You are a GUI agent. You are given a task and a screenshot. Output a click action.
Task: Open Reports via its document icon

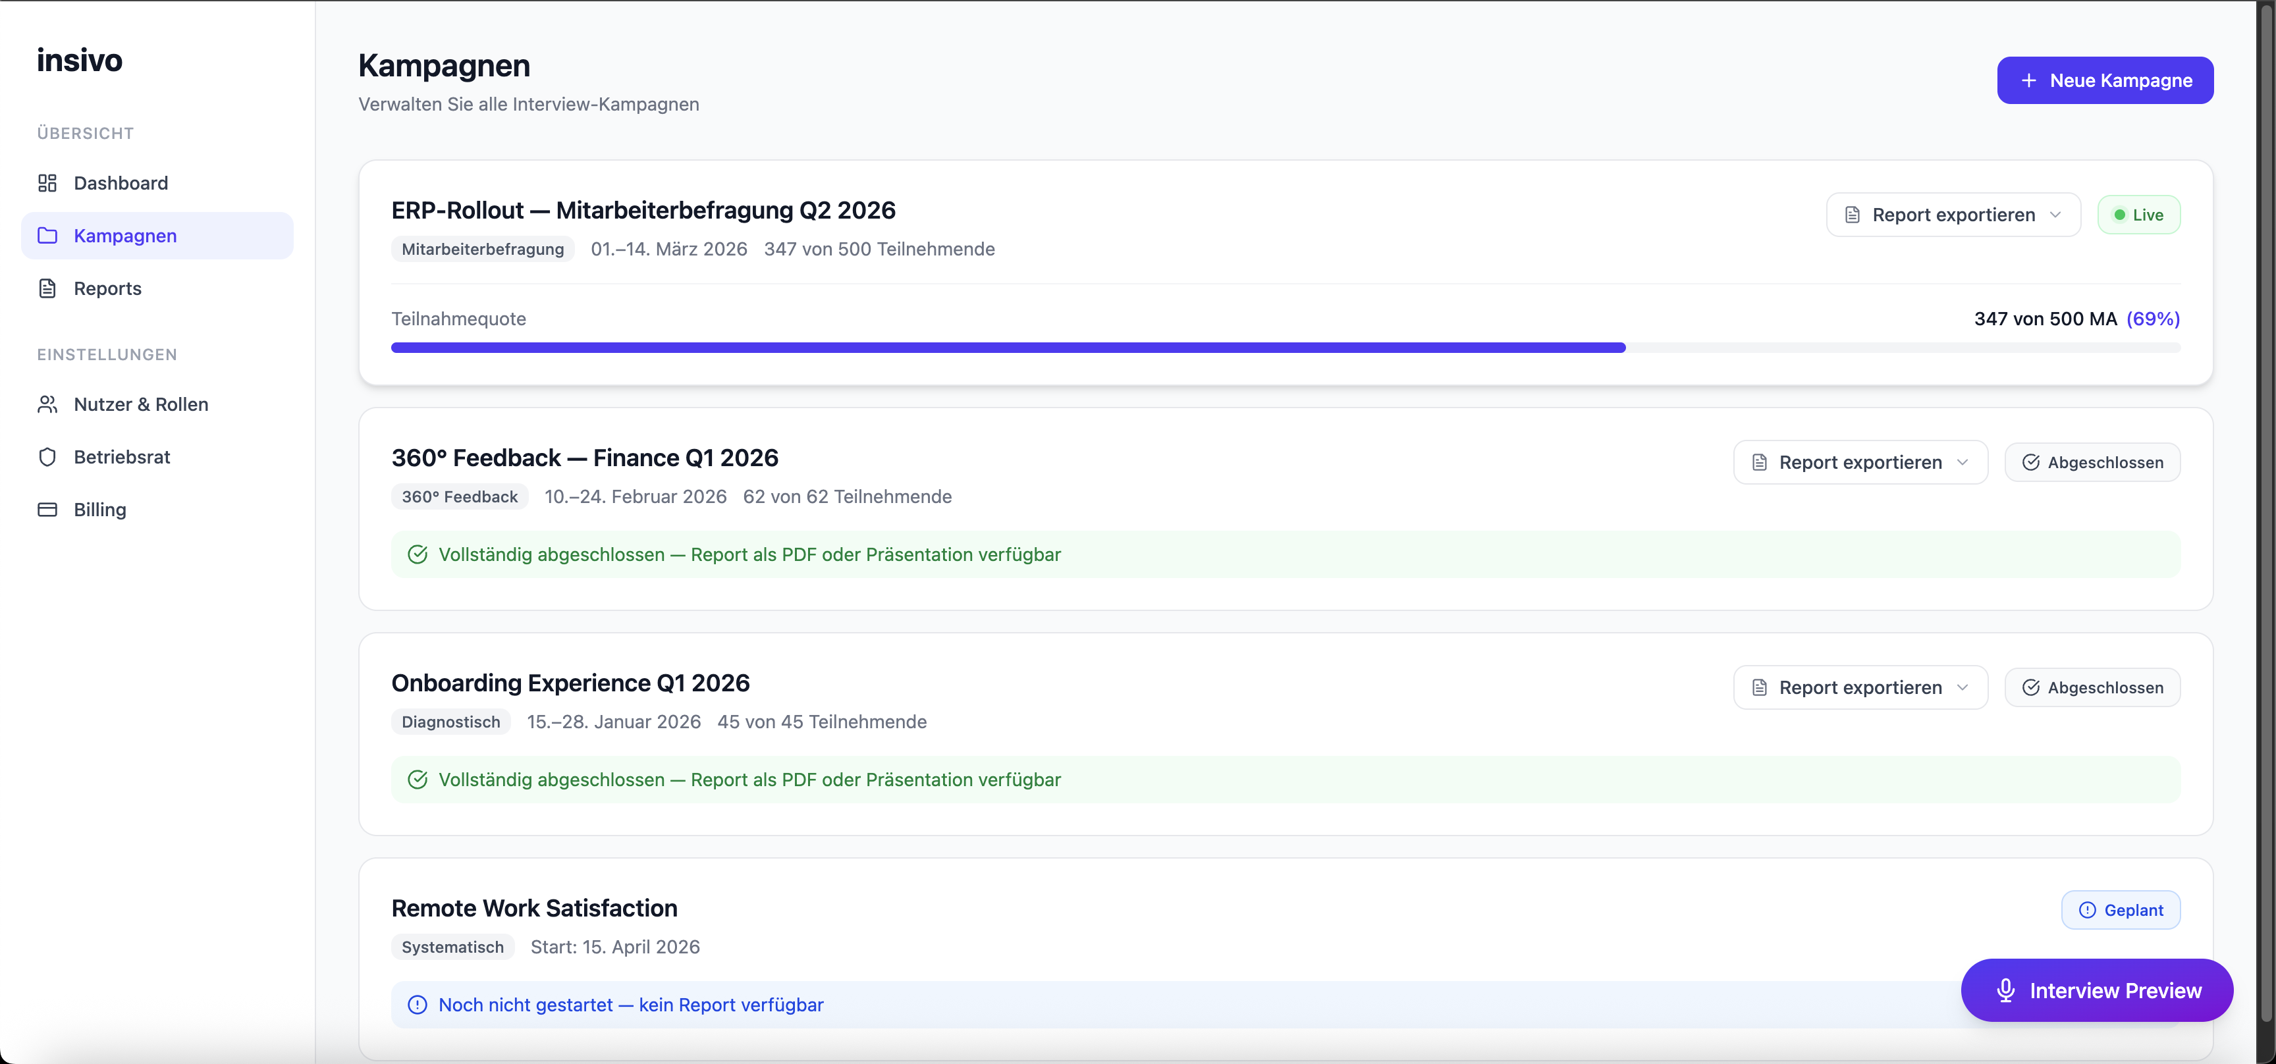pyautogui.click(x=49, y=288)
